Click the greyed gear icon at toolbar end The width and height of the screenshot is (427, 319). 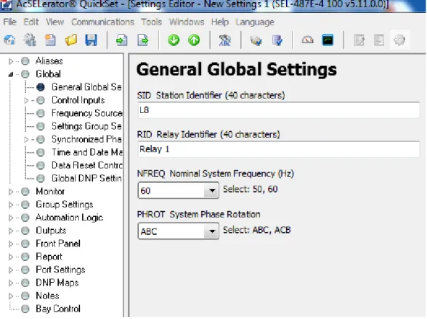[399, 41]
